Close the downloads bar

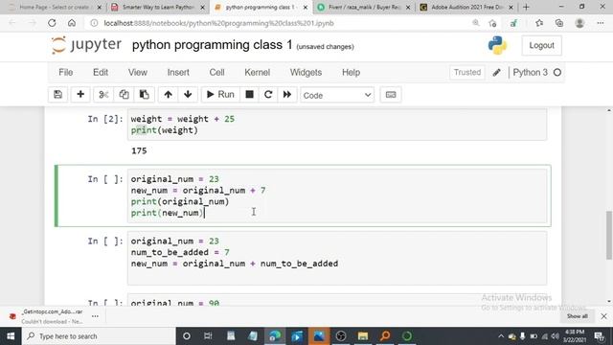603,316
